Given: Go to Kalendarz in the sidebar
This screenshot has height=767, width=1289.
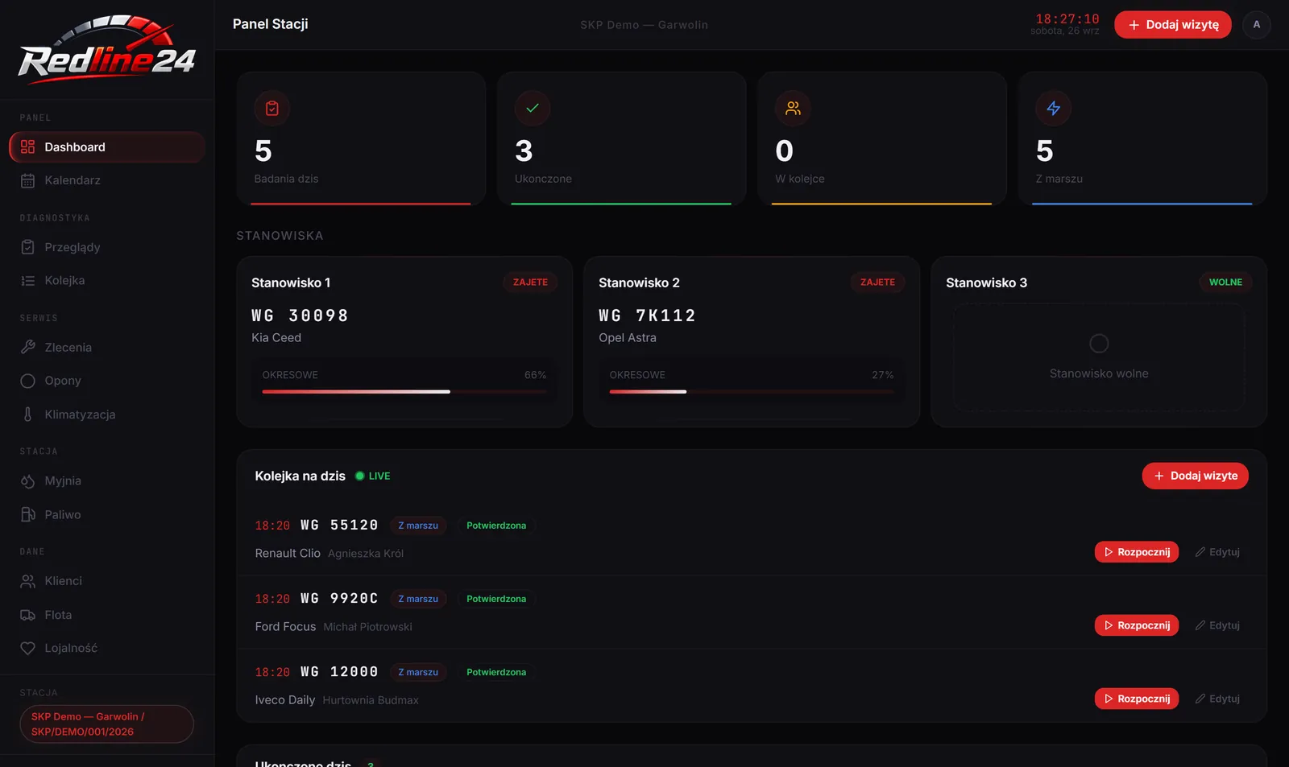Looking at the screenshot, I should (x=107, y=180).
